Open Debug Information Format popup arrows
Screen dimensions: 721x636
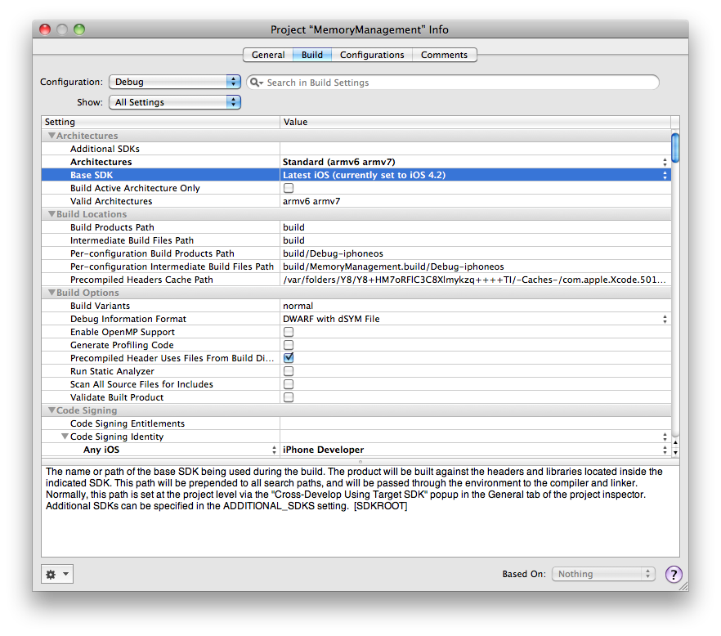665,319
